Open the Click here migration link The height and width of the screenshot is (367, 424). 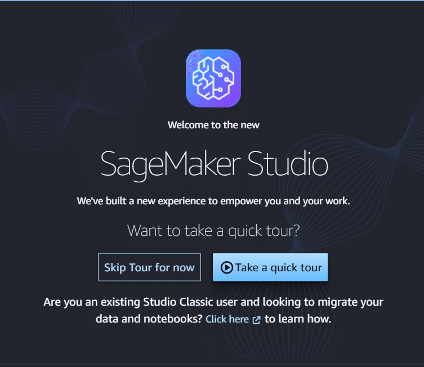tap(227, 319)
